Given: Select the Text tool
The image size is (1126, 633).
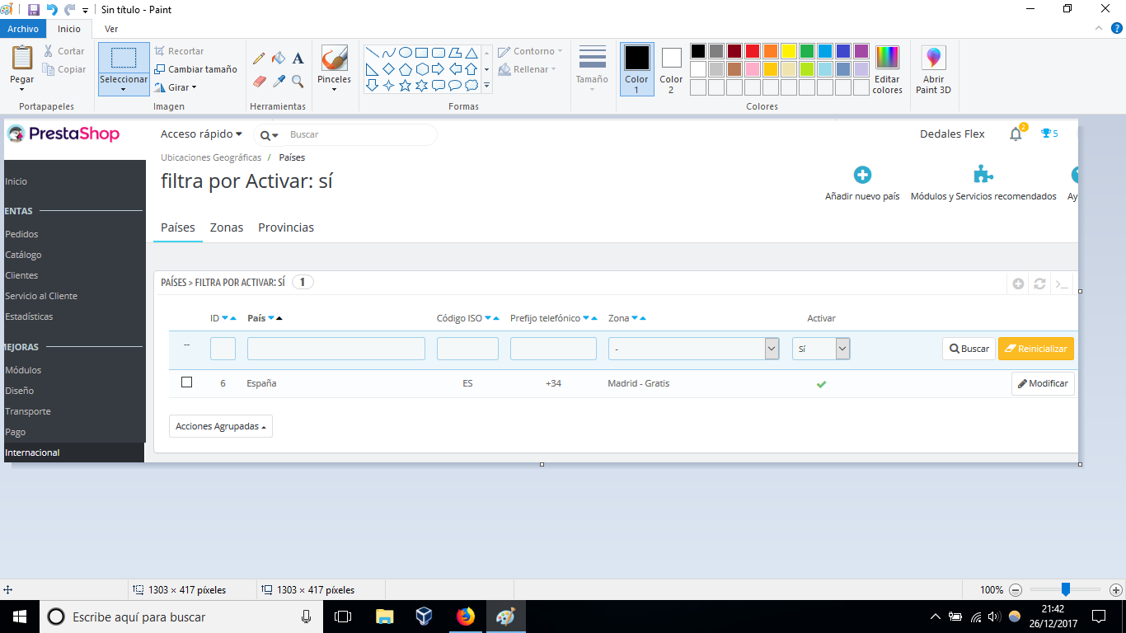Looking at the screenshot, I should [298, 59].
